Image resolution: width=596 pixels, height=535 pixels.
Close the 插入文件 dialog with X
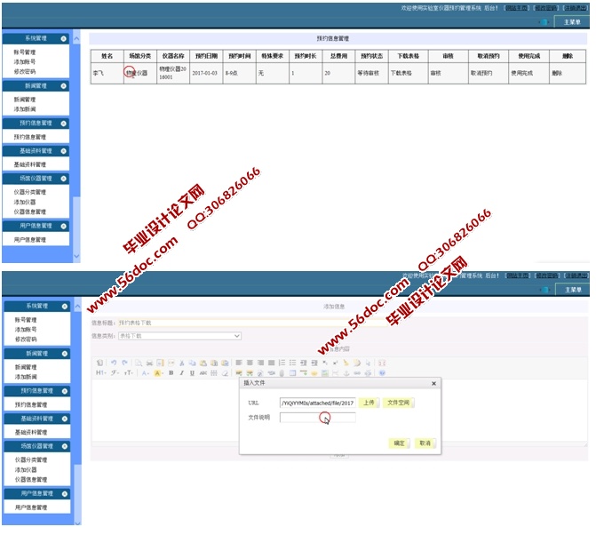[x=433, y=383]
